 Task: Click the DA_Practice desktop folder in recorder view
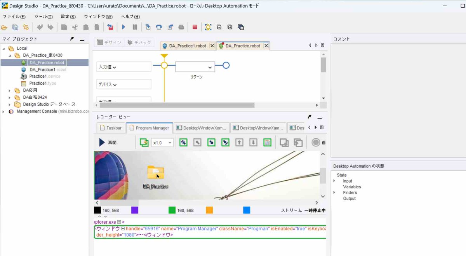155,177
